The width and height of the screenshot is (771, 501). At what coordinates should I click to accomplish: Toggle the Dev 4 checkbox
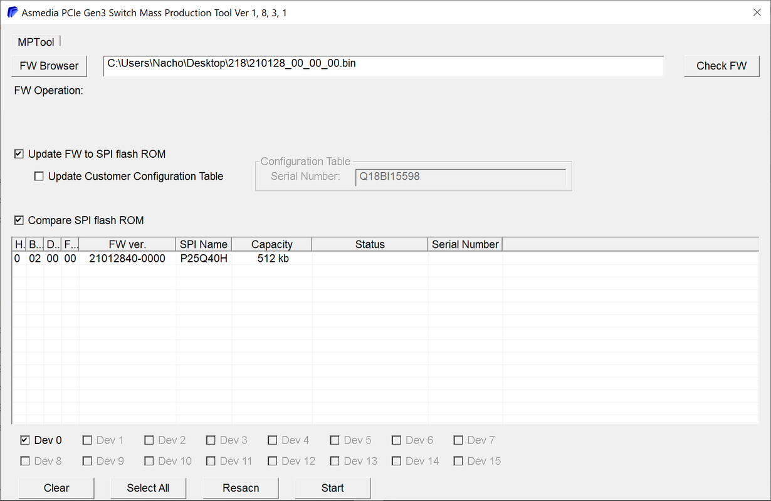[272, 440]
